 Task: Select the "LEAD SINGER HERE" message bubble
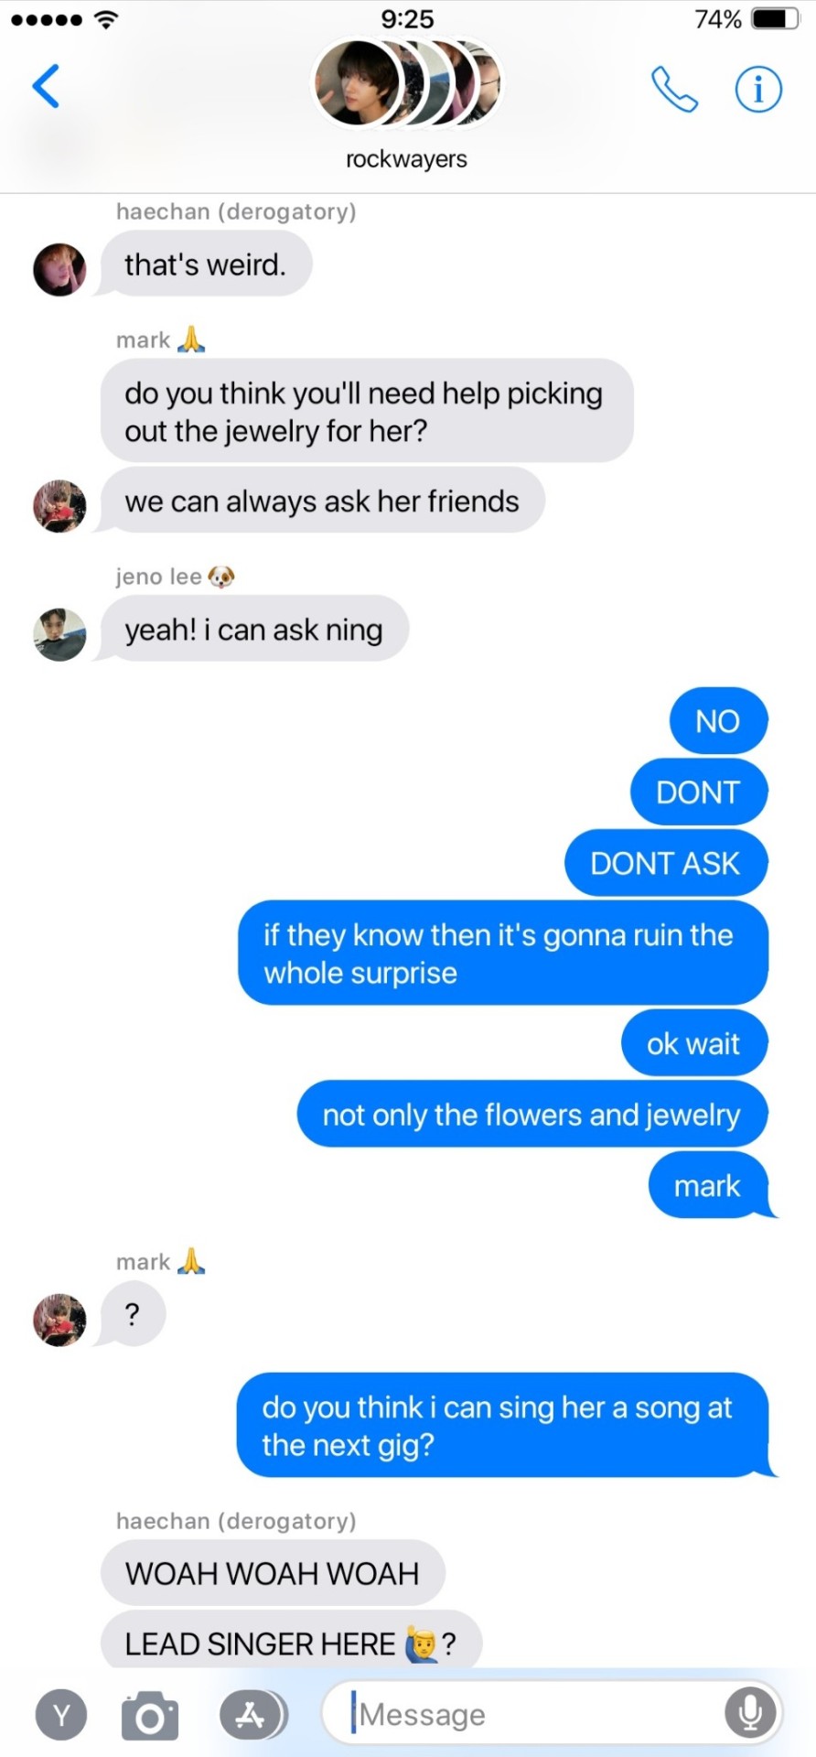pyautogui.click(x=291, y=1643)
